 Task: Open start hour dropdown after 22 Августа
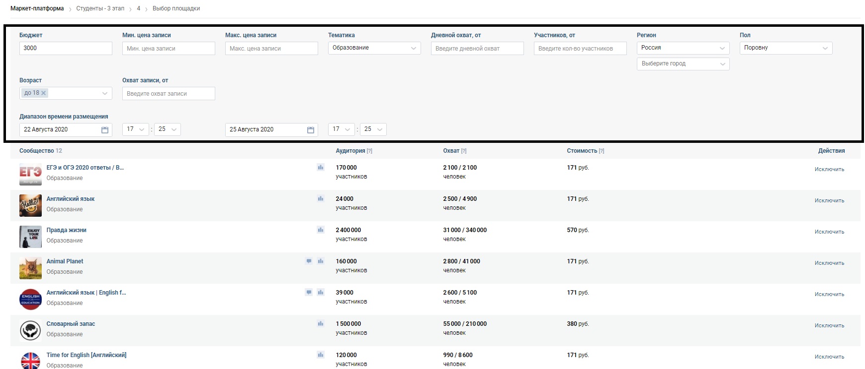[x=136, y=129]
